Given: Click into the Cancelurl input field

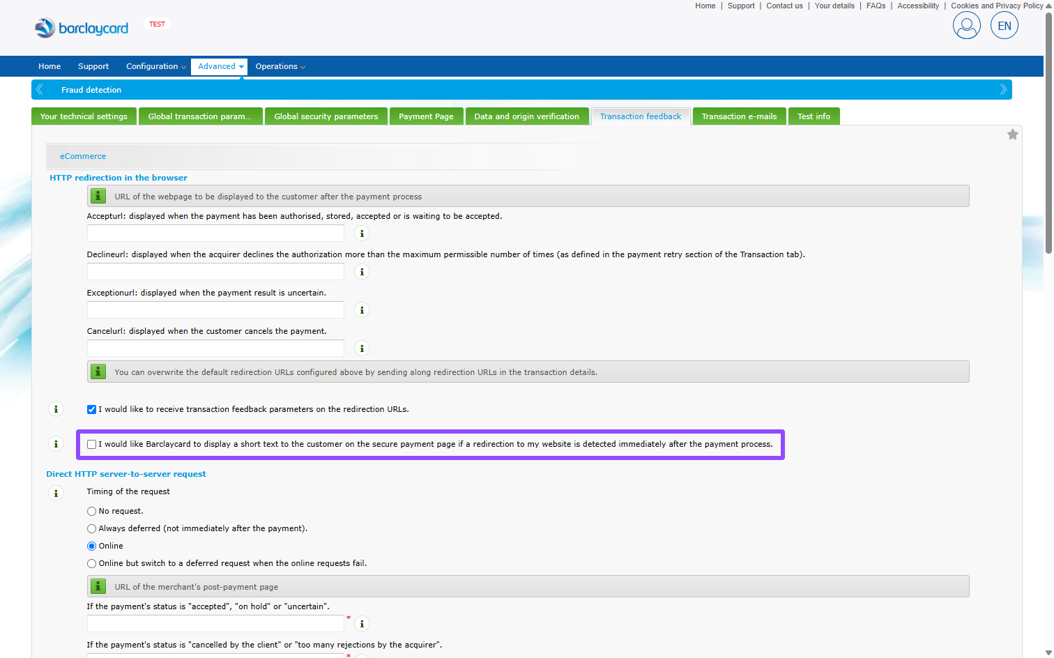Looking at the screenshot, I should (215, 349).
